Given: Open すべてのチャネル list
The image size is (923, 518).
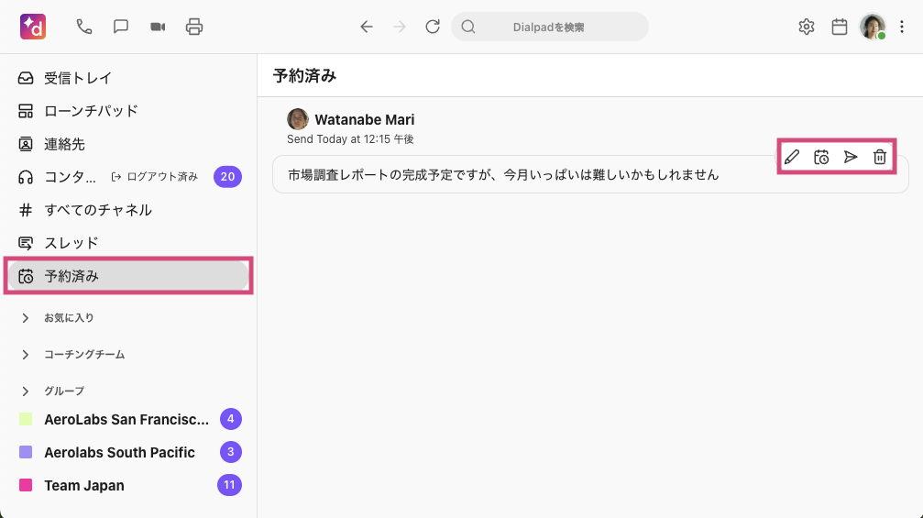Looking at the screenshot, I should 98,210.
